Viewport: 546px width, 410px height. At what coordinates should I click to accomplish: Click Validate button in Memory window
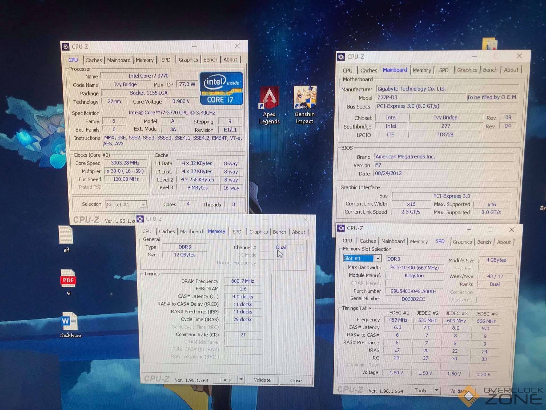point(262,380)
